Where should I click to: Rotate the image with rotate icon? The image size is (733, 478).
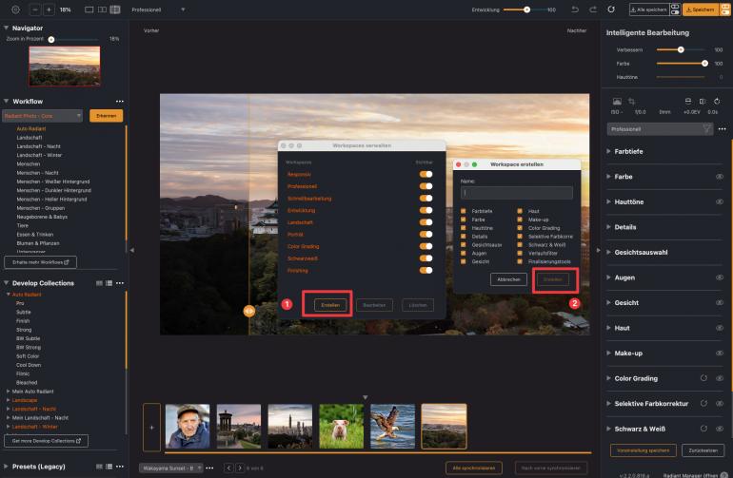pos(717,102)
